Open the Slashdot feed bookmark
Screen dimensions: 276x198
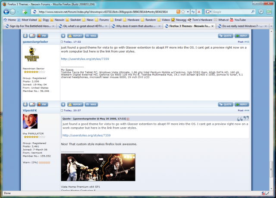pyautogui.click(x=73, y=20)
